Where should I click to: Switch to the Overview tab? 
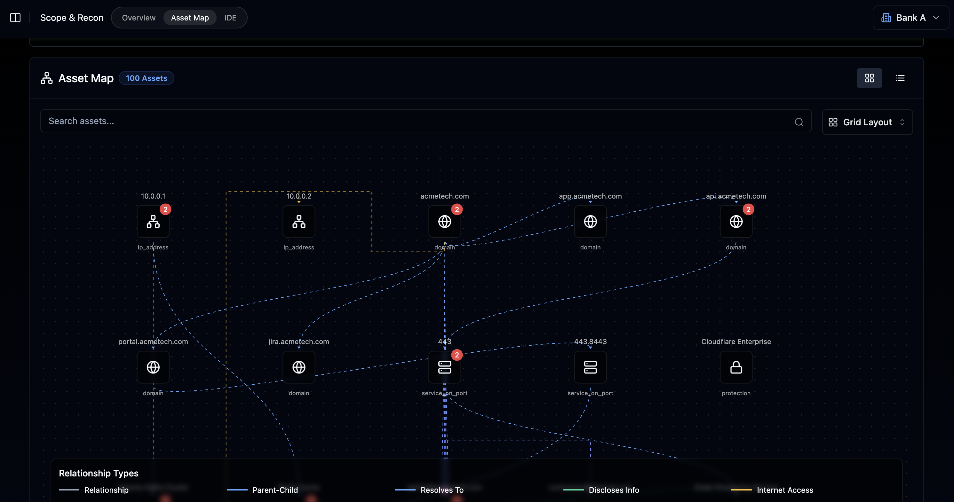pos(139,17)
